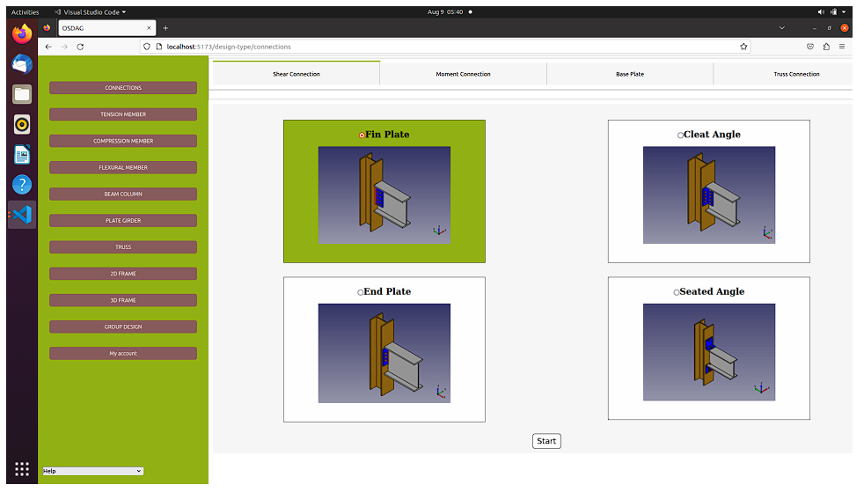This screenshot has height=492, width=864.
Task: Open the BEAM COLUMN module
Action: click(x=123, y=194)
